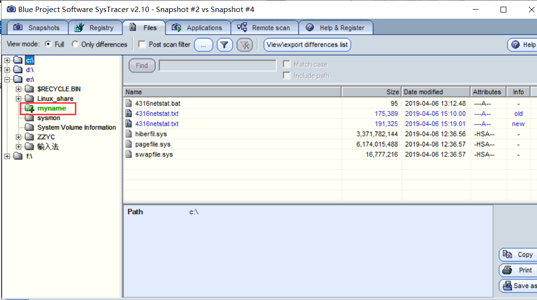
Task: Click the $RECYCLE.BIN folder icon
Action: pos(30,89)
